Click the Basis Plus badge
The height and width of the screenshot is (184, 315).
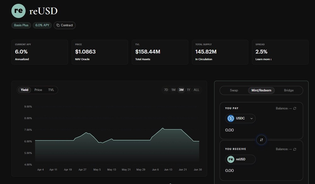21,25
